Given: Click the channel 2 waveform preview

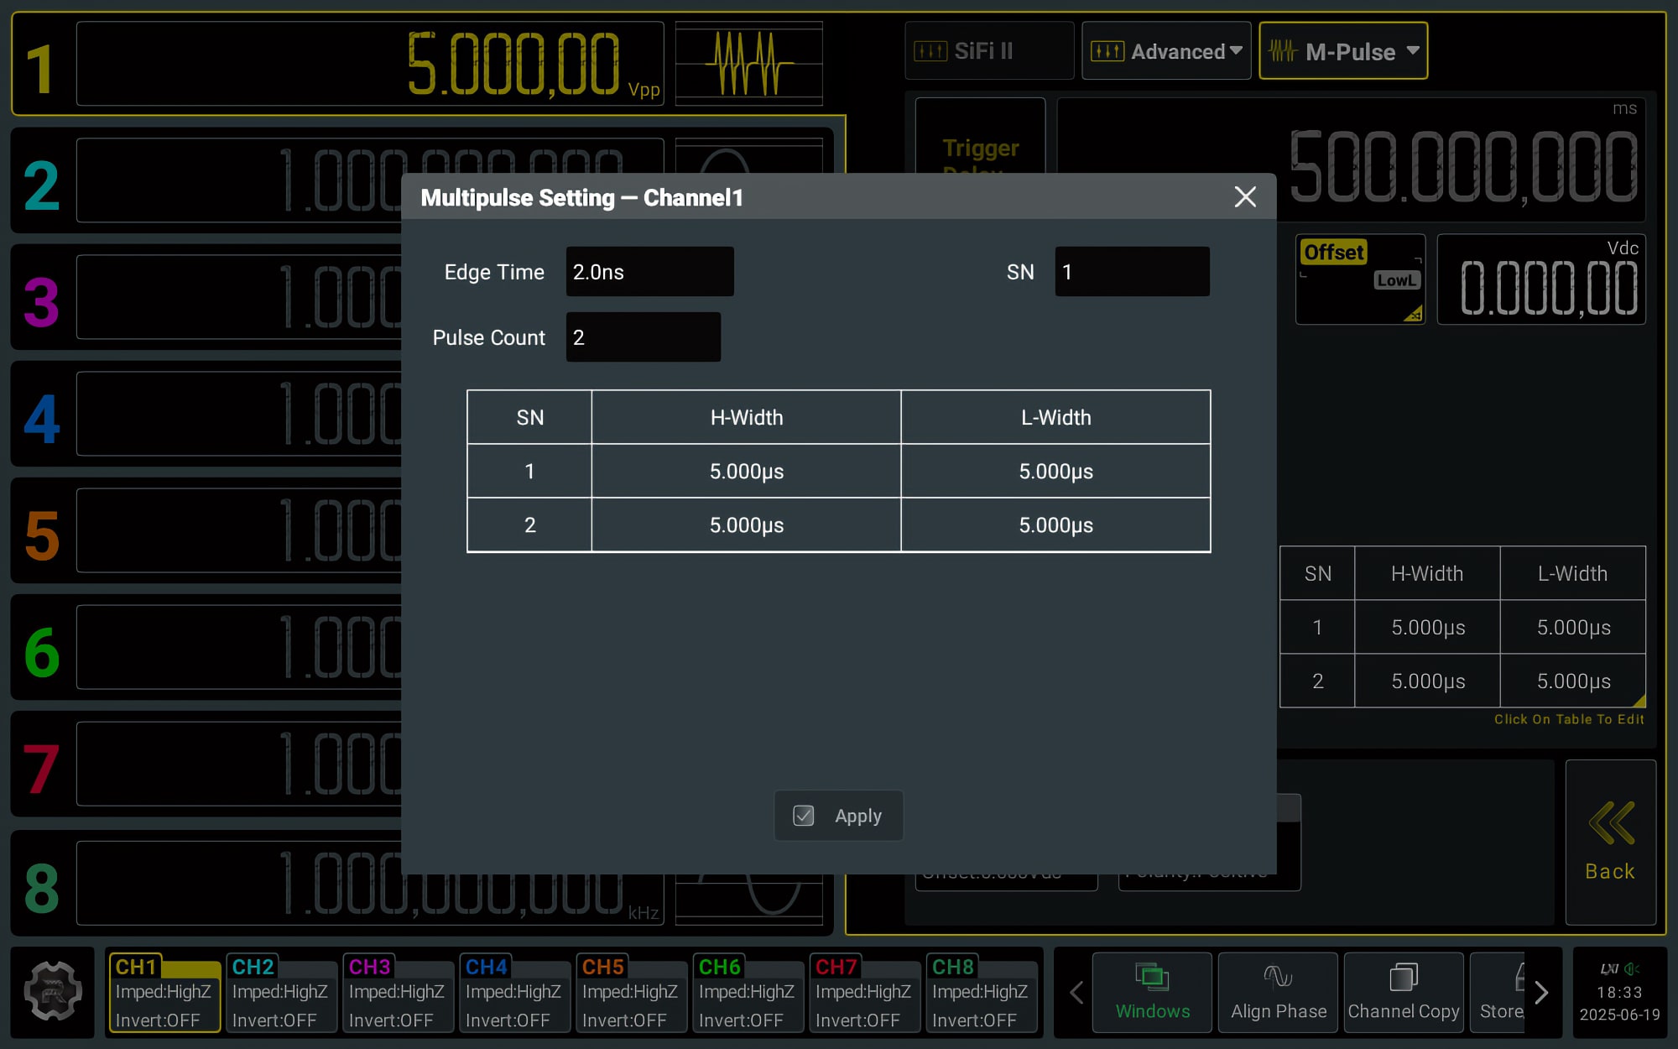Looking at the screenshot, I should [x=748, y=156].
